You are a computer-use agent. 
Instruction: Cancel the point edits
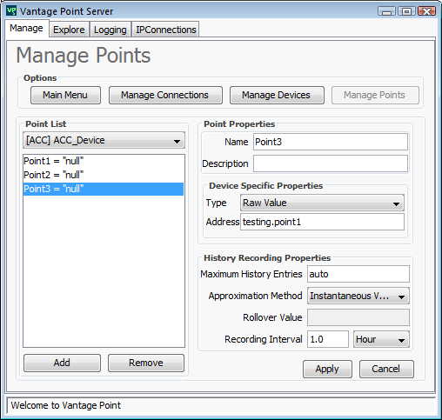(386, 369)
